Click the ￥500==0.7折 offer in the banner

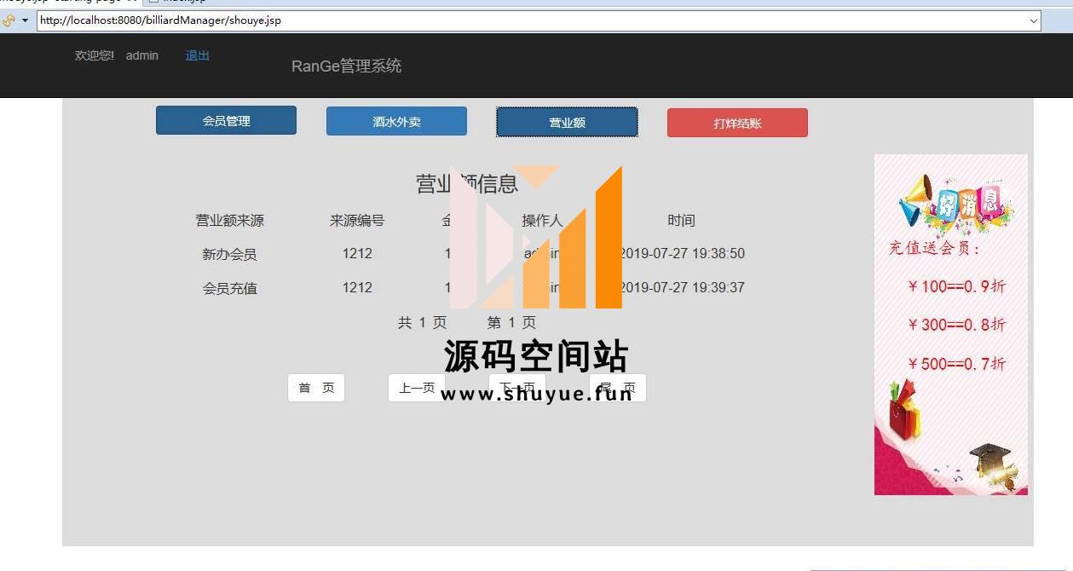[x=956, y=364]
